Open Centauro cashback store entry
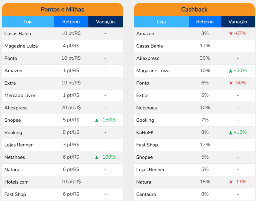Screen dimensions: 256x201 coord(146,194)
